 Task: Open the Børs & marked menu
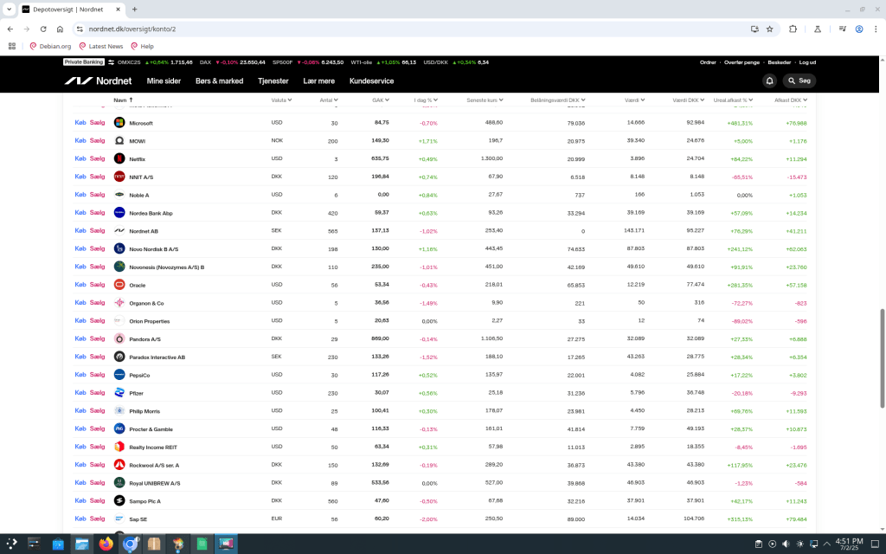tap(219, 81)
